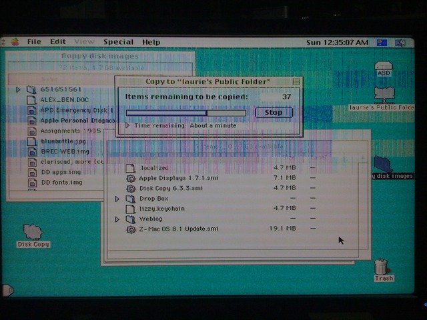Click the Apple Displays 1.7.1.smi file name
427x320 pixels.
(178, 178)
